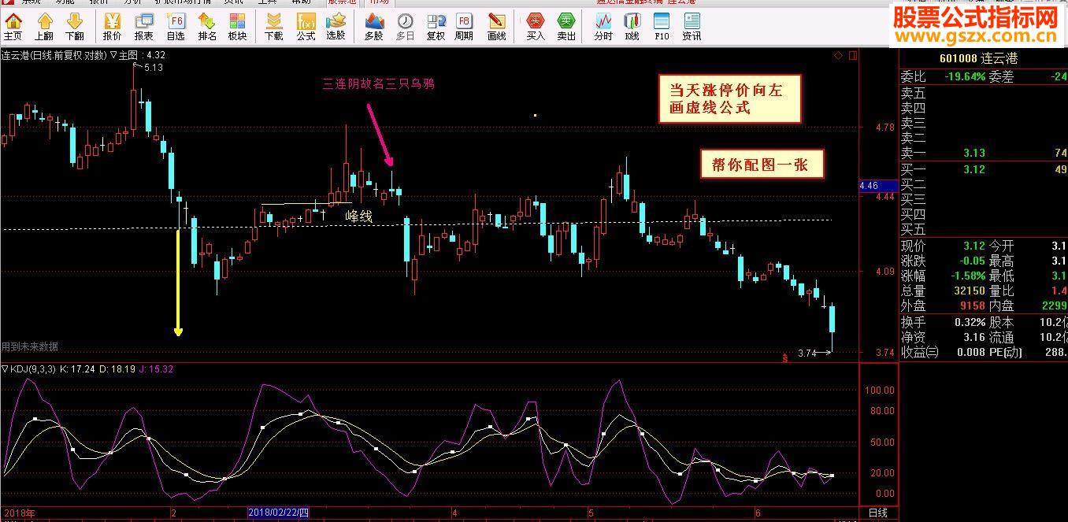Open the 公式 formula manager icon
Image resolution: width=1068 pixels, height=522 pixels.
pyautogui.click(x=306, y=26)
